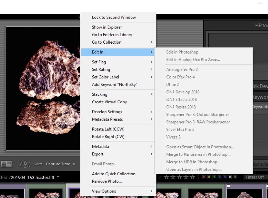Select Rotate Right (CW)
Viewport: 268px width, 198px height.
118,136
